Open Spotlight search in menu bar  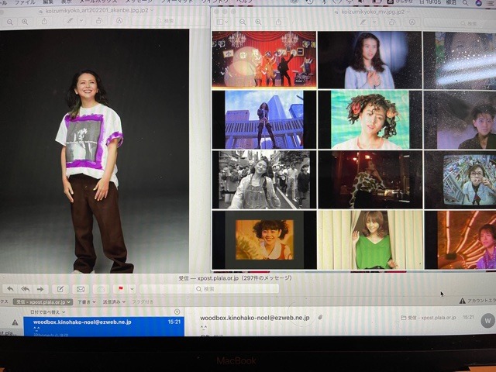(x=466, y=3)
